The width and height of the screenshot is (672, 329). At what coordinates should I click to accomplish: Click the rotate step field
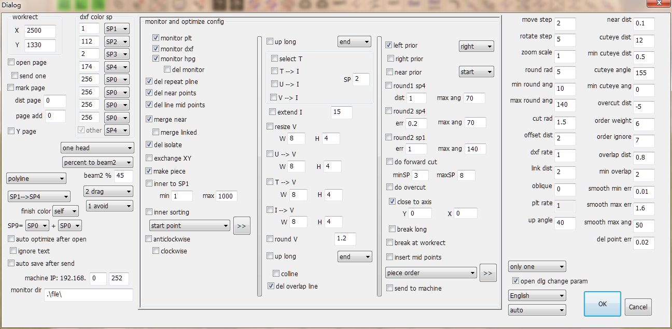565,39
